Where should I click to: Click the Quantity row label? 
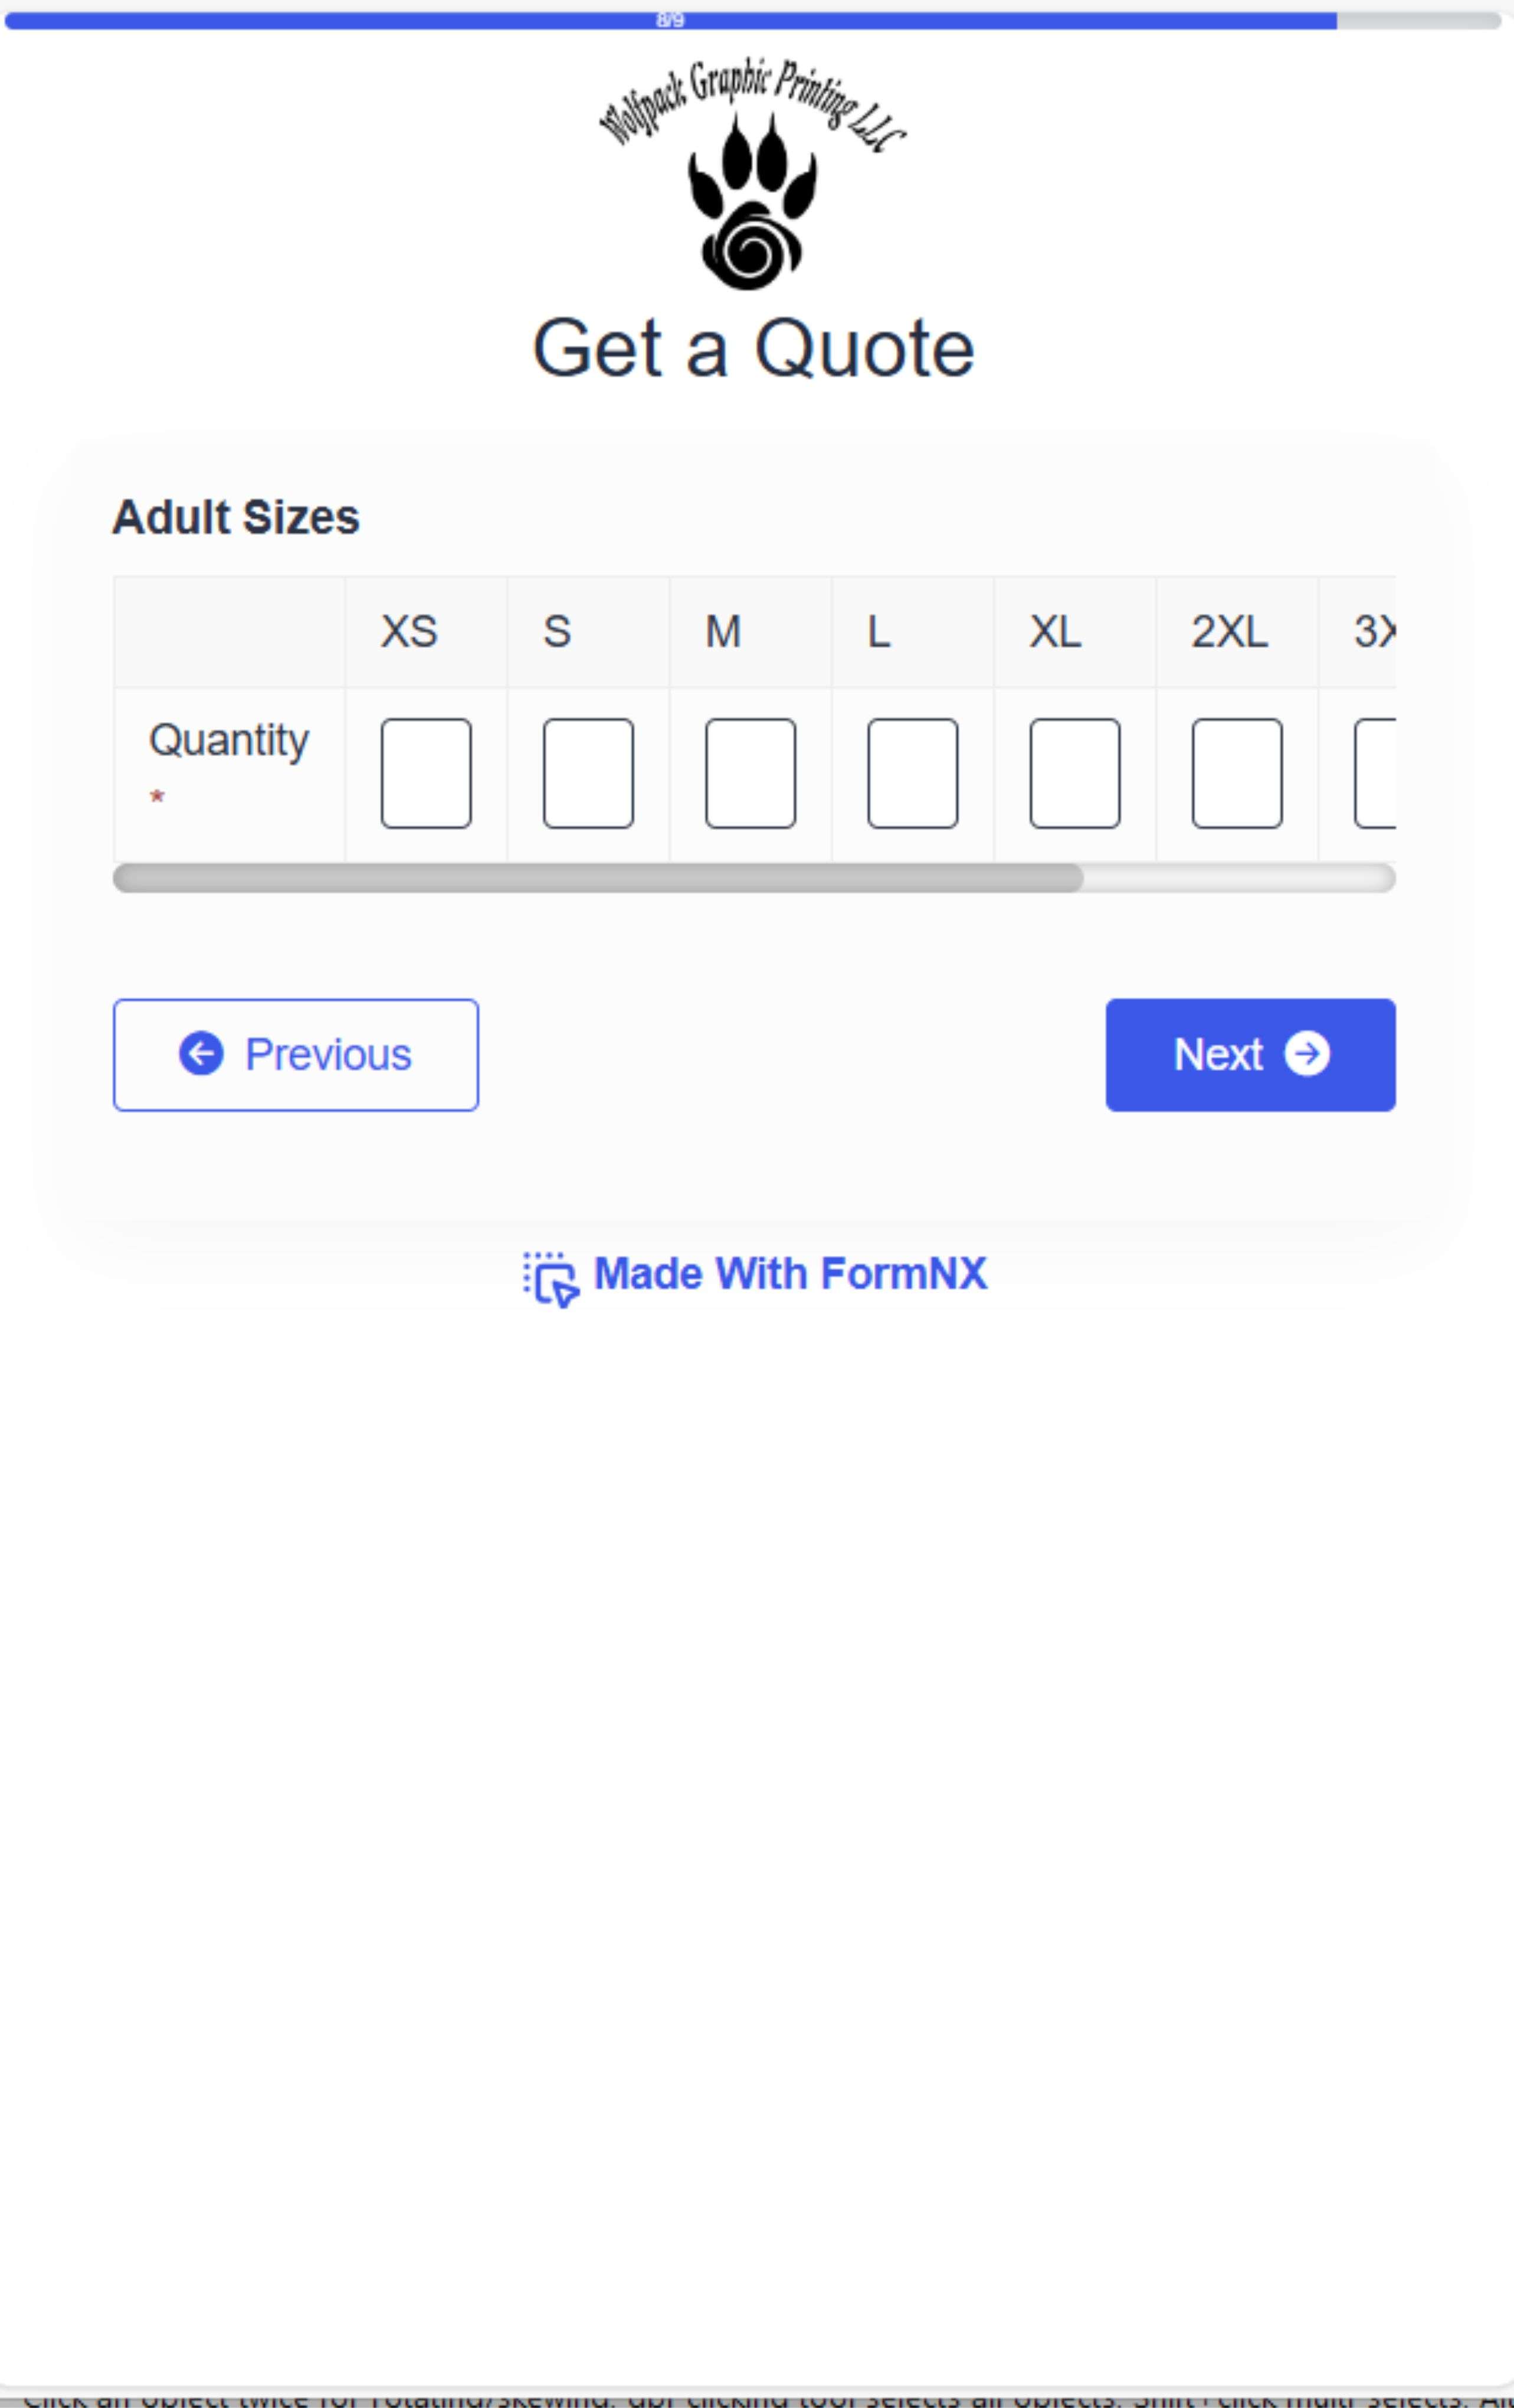[x=229, y=741]
